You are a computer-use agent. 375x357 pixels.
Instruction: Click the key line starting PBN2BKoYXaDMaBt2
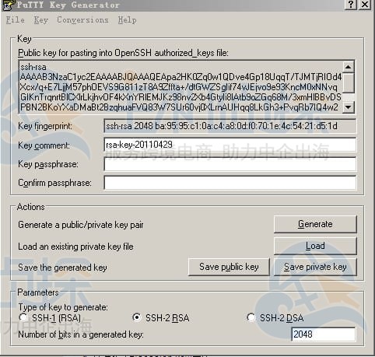179,107
